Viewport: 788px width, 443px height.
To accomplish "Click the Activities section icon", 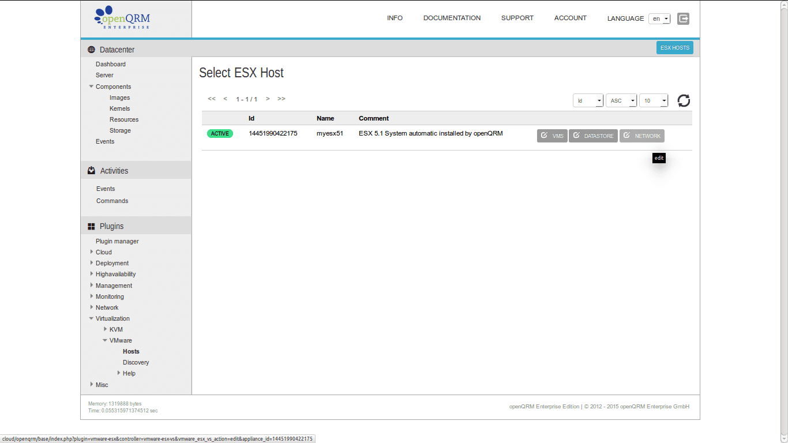I will click(x=91, y=171).
